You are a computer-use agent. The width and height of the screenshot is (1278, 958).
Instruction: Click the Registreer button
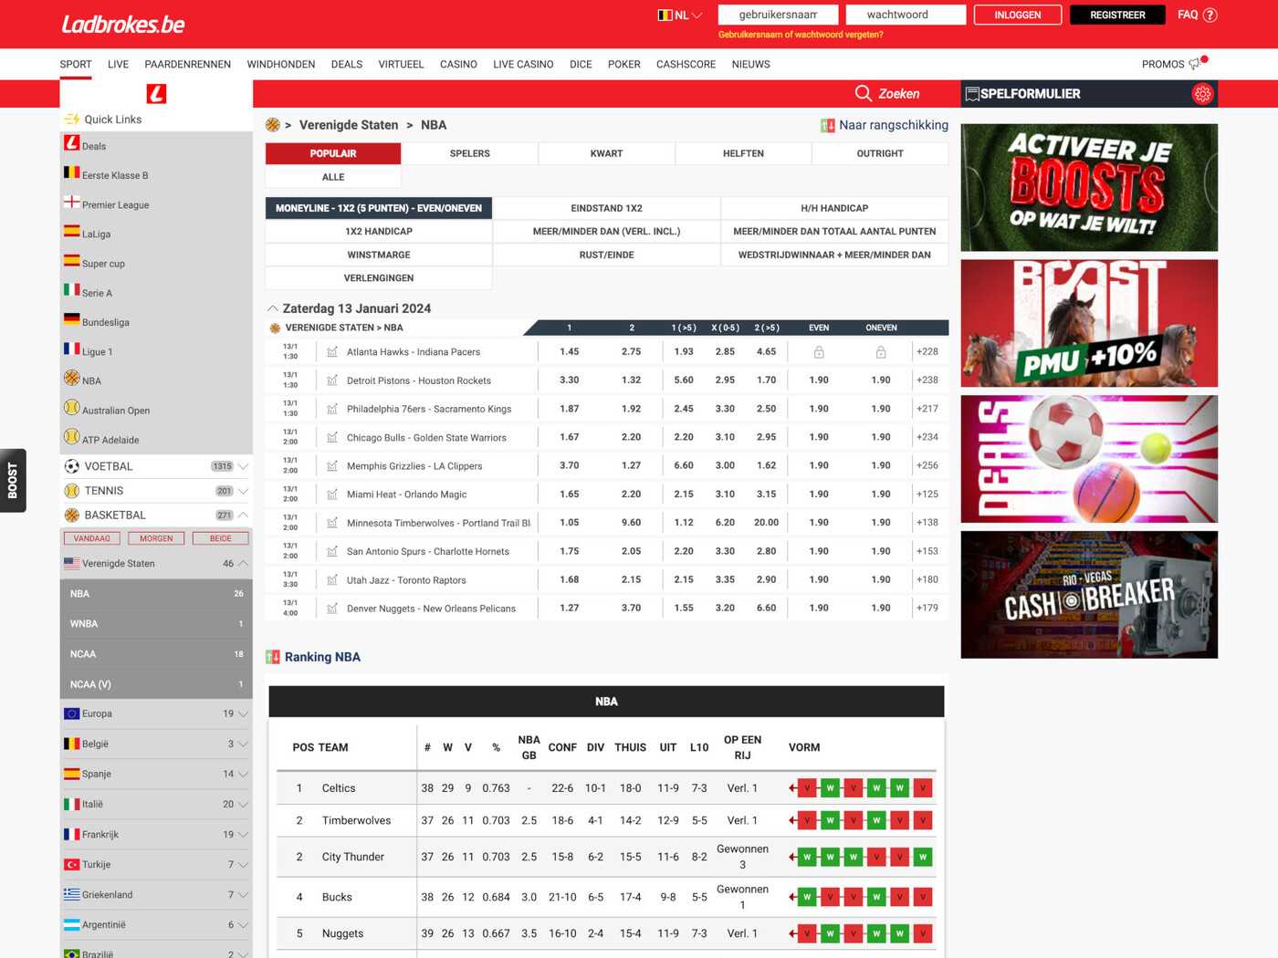click(x=1117, y=15)
